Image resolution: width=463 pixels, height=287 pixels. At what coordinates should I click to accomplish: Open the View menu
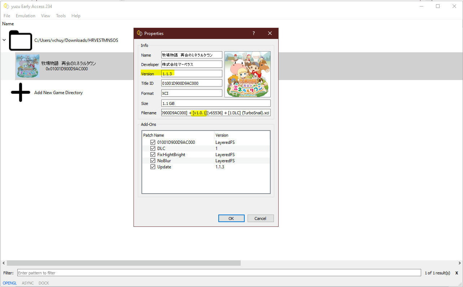(45, 16)
